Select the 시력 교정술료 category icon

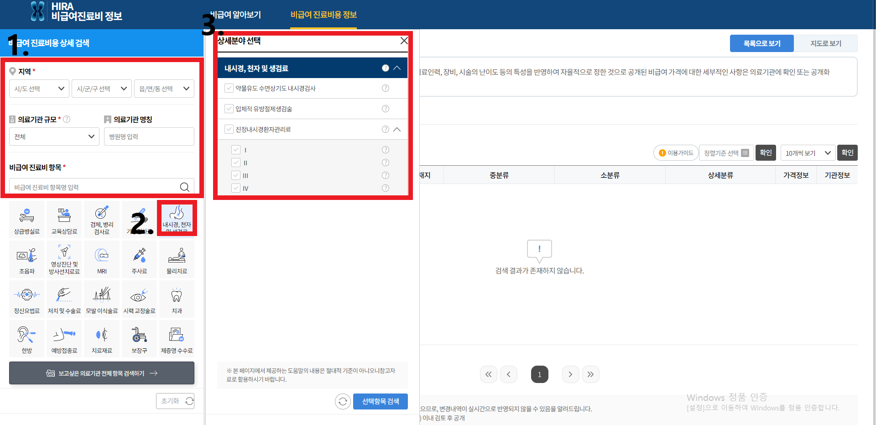point(139,299)
